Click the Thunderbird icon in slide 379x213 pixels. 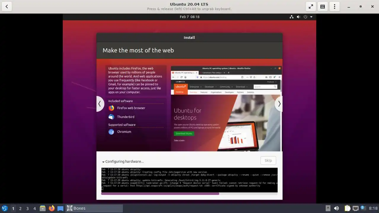(x=111, y=117)
